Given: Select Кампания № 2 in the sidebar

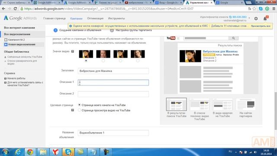Looking at the screenshot, I should pyautogui.click(x=16, y=39).
